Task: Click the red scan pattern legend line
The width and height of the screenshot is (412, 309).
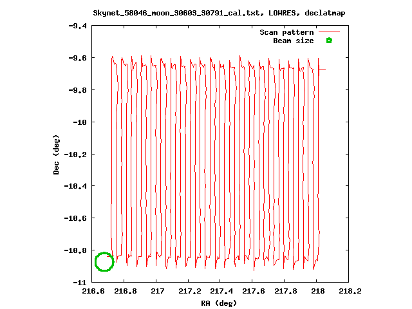Action: [329, 32]
